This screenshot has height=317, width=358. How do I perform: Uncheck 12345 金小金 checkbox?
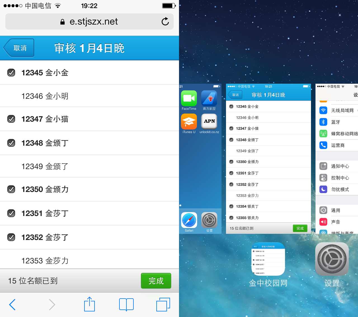click(x=11, y=73)
